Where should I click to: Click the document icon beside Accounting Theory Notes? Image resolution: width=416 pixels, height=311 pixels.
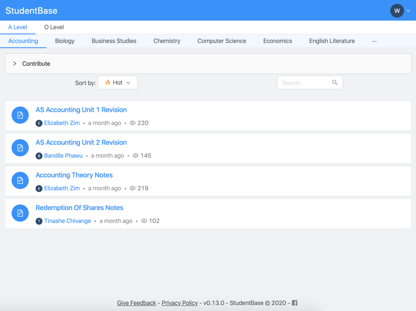click(20, 180)
